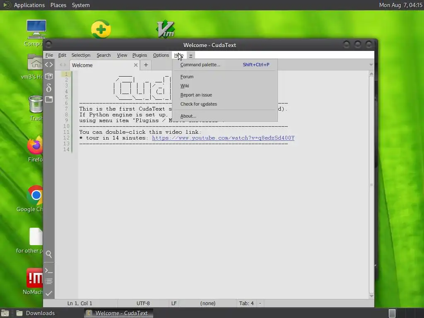Click the Trash desktop icon
Viewport: 424px width, 318px height.
(36, 104)
